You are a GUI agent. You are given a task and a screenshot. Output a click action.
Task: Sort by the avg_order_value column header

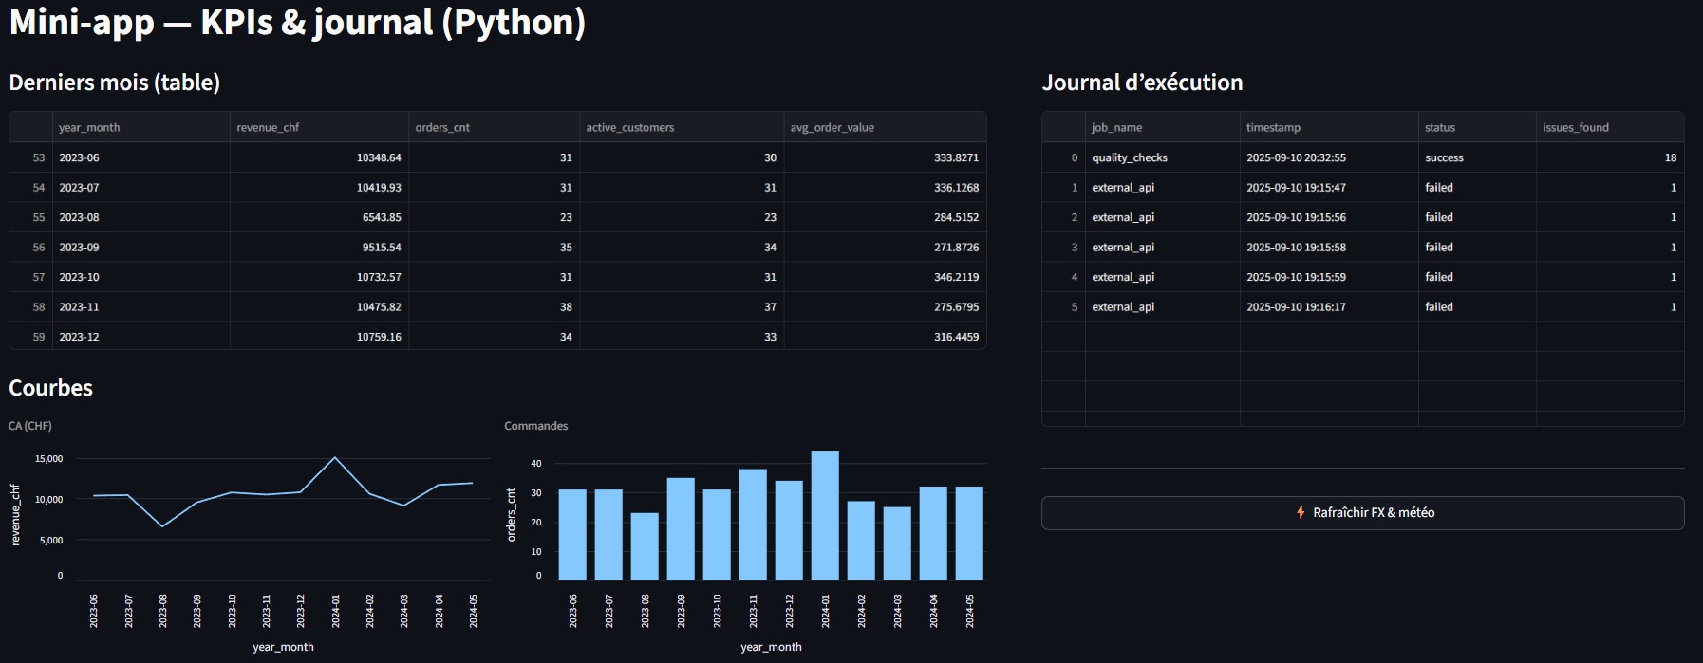click(832, 128)
